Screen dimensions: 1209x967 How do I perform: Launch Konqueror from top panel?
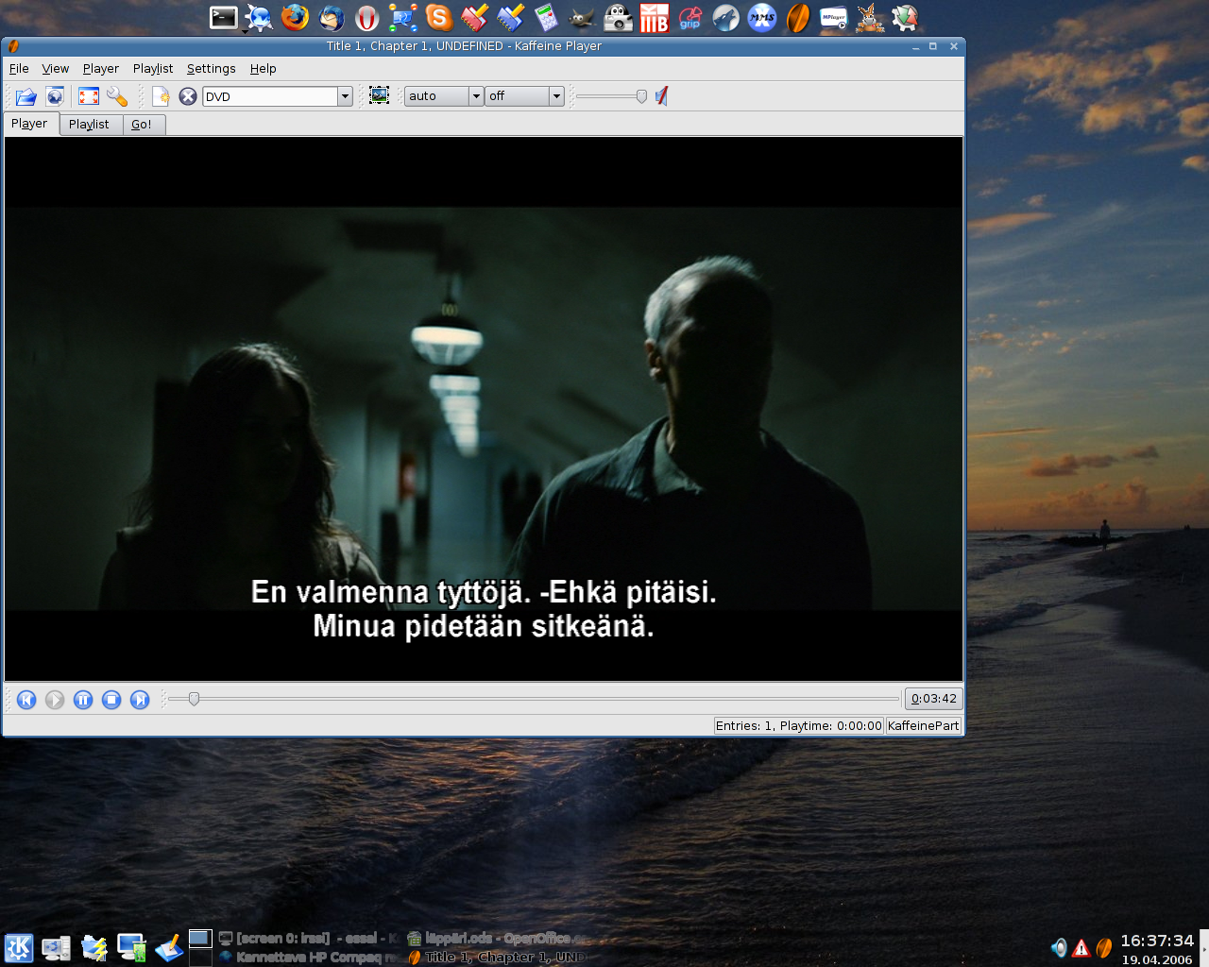click(259, 17)
